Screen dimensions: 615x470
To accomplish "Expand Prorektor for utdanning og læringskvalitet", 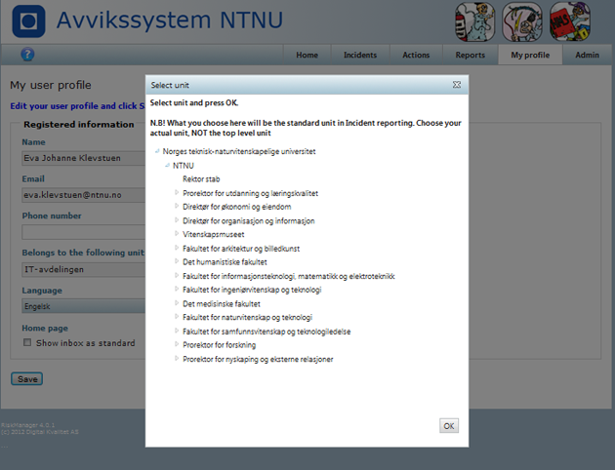I will click(177, 193).
